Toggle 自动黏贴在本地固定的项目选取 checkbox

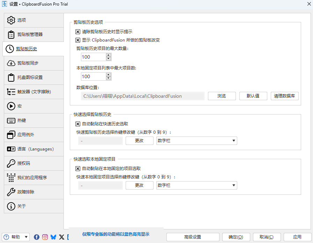click(x=78, y=168)
